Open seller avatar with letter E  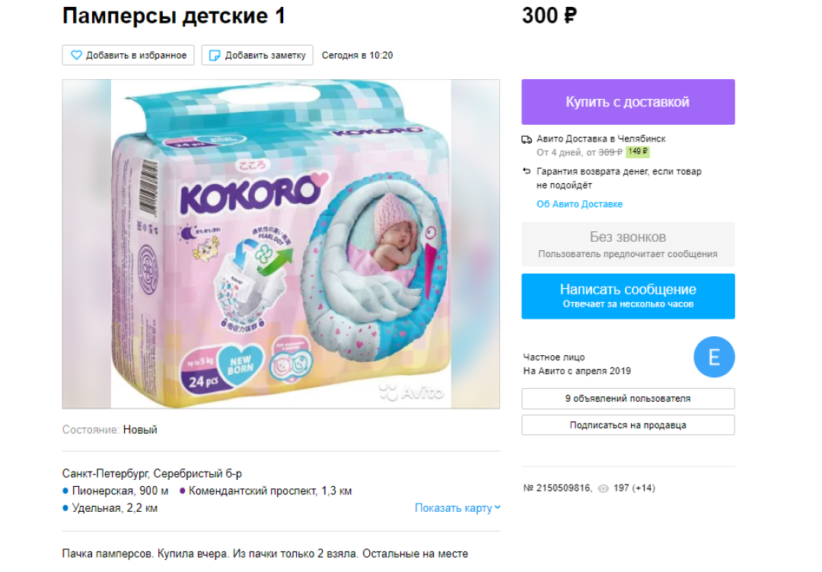[x=714, y=357]
